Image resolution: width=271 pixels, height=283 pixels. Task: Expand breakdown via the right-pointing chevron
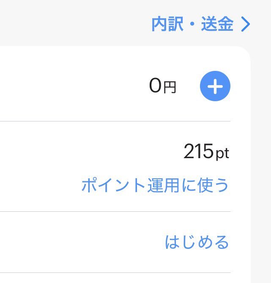click(x=246, y=24)
